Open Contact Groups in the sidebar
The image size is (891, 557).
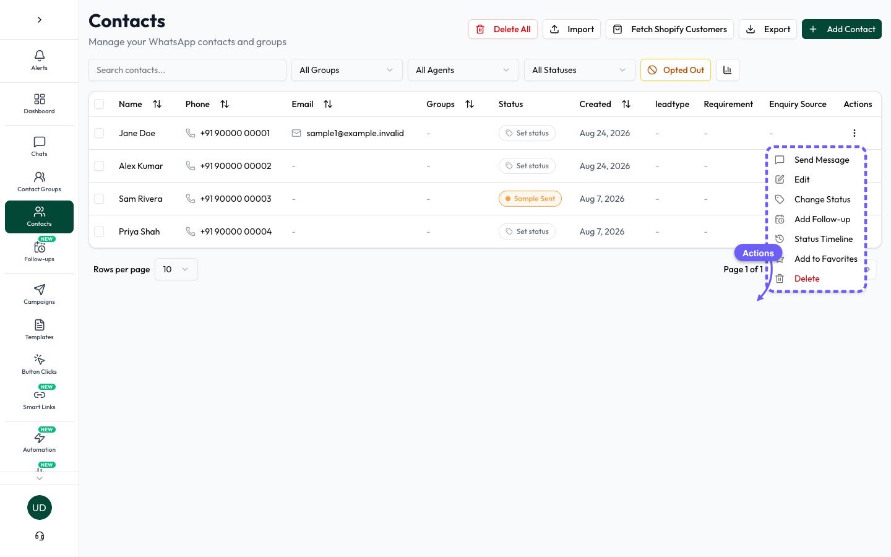pos(39,182)
